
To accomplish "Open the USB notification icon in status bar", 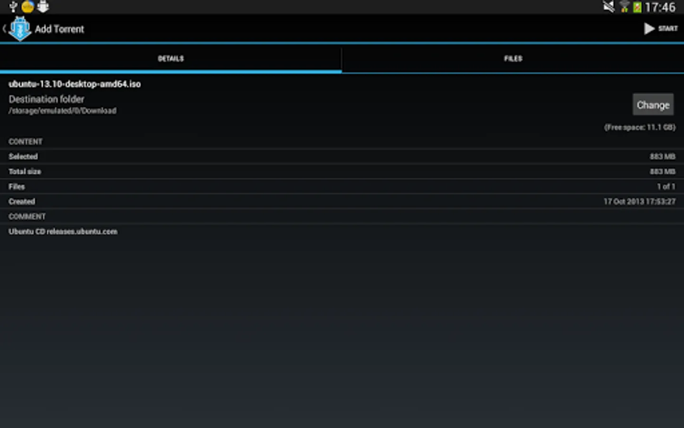I will (13, 7).
